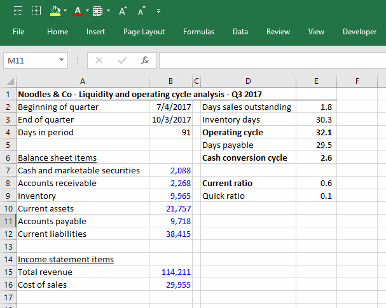Open the File tab
Viewport: 386px width, 308px height.
(x=18, y=32)
